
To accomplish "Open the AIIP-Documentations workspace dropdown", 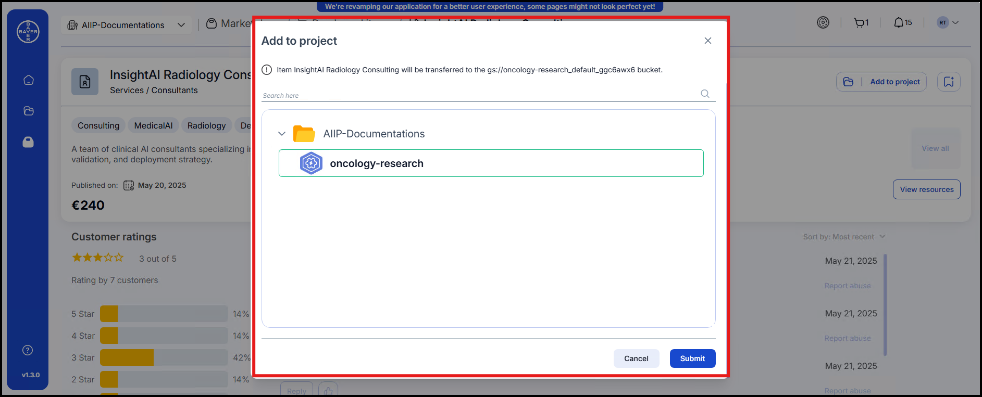I will [127, 25].
